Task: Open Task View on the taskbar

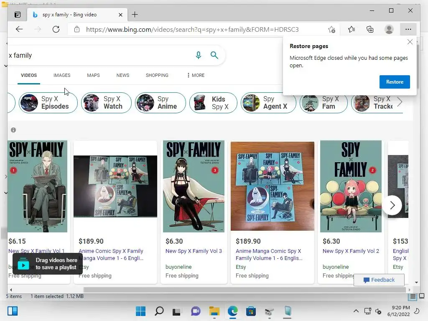Action: click(176, 311)
